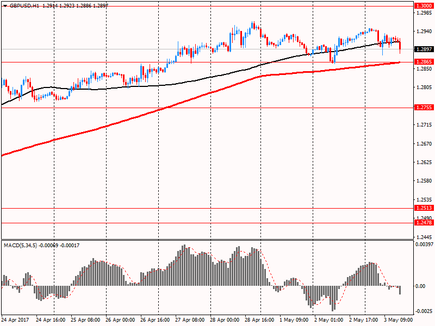Image resolution: width=435 pixels, height=326 pixels.
Task: Select the 1.2865 red price level label
Action: (x=424, y=61)
